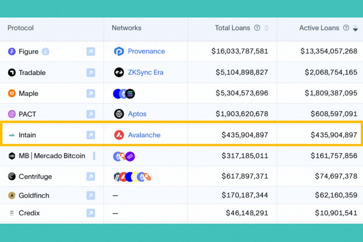The width and height of the screenshot is (363, 242).
Task: Show Active Loans help tooltip icon
Action: (346, 28)
